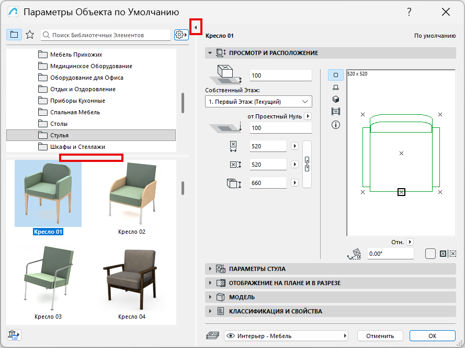Select bottom center hotspot in preview

(x=401, y=192)
